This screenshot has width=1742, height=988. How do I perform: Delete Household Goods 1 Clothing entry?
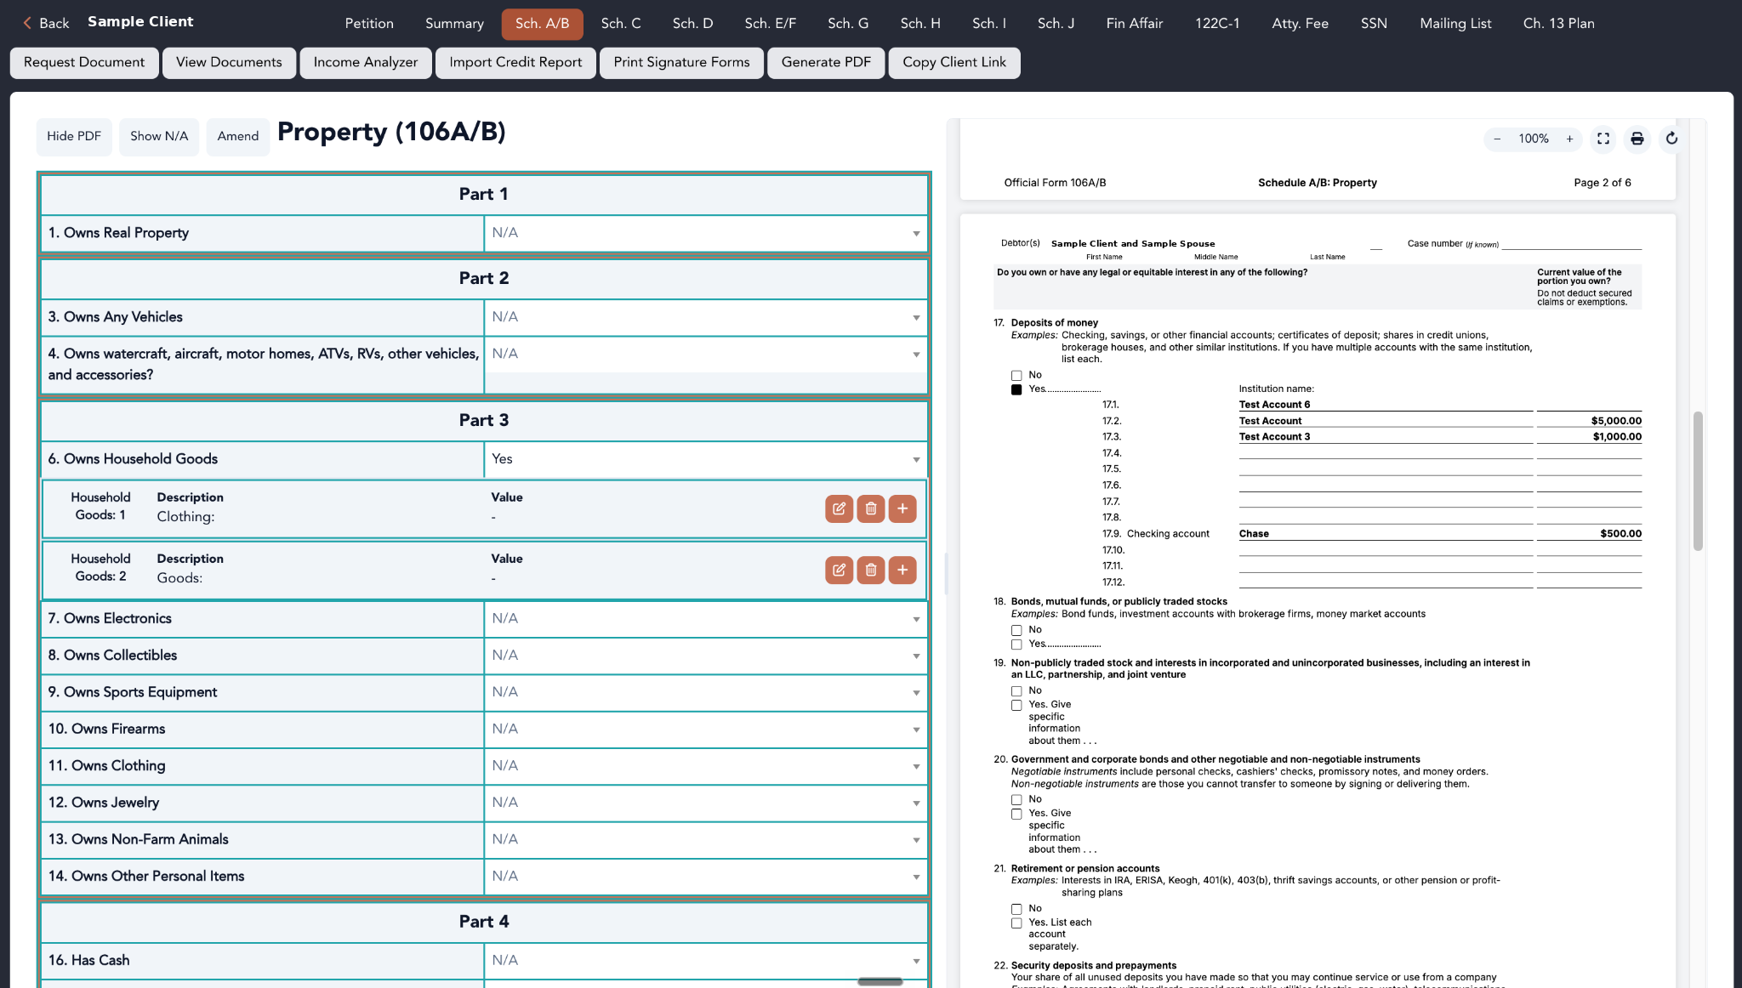click(871, 508)
